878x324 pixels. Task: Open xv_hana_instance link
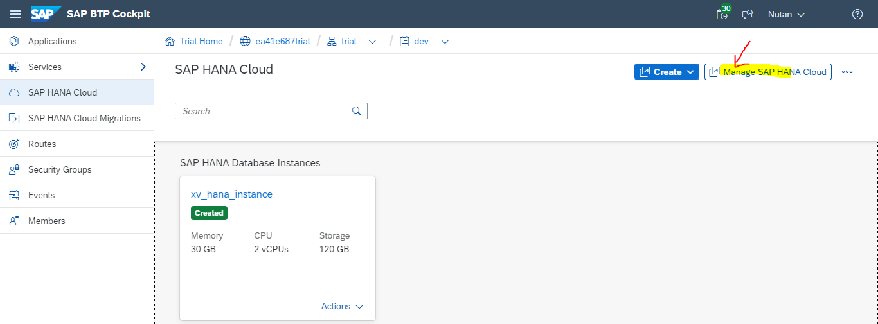tap(231, 194)
